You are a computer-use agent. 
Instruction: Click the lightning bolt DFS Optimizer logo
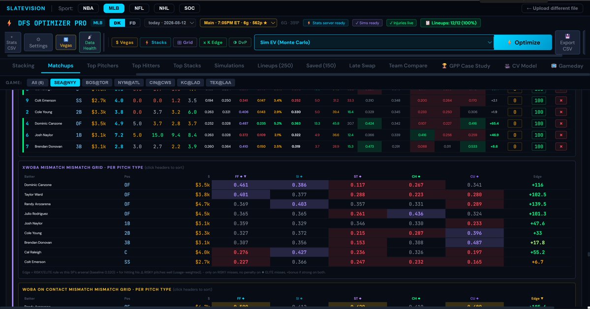[x=9, y=23]
